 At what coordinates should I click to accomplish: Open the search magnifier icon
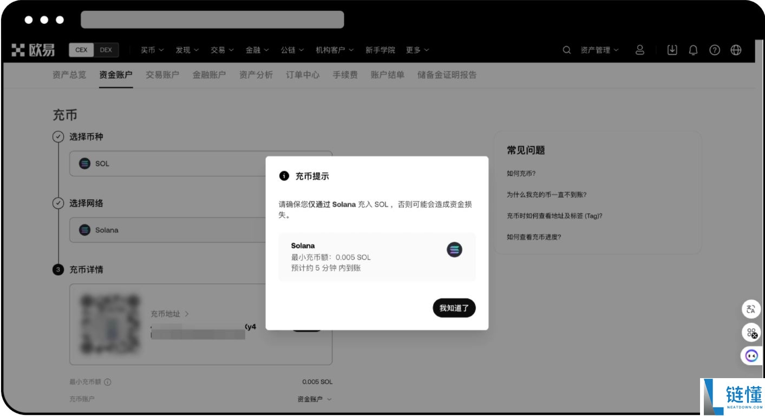[x=567, y=50]
